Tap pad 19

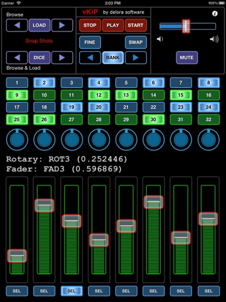72,107
